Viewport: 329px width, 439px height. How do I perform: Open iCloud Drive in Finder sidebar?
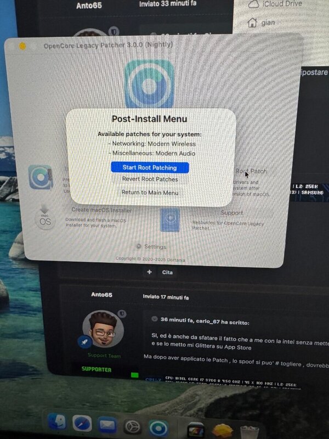282,4
